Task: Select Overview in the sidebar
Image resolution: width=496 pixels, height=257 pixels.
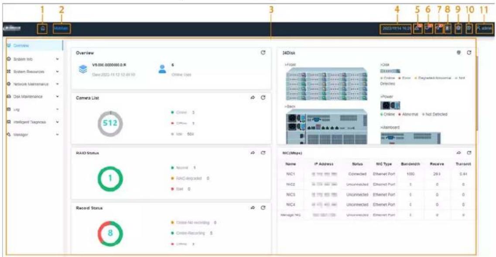Action: coord(34,45)
